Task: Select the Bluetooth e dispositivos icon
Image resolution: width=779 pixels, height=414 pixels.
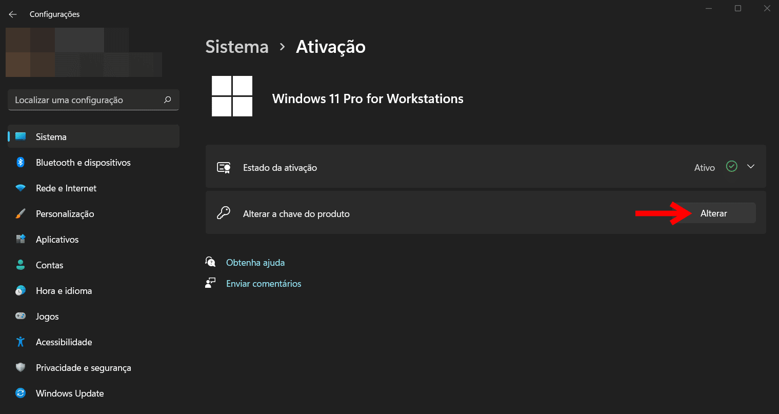Action: (x=21, y=162)
